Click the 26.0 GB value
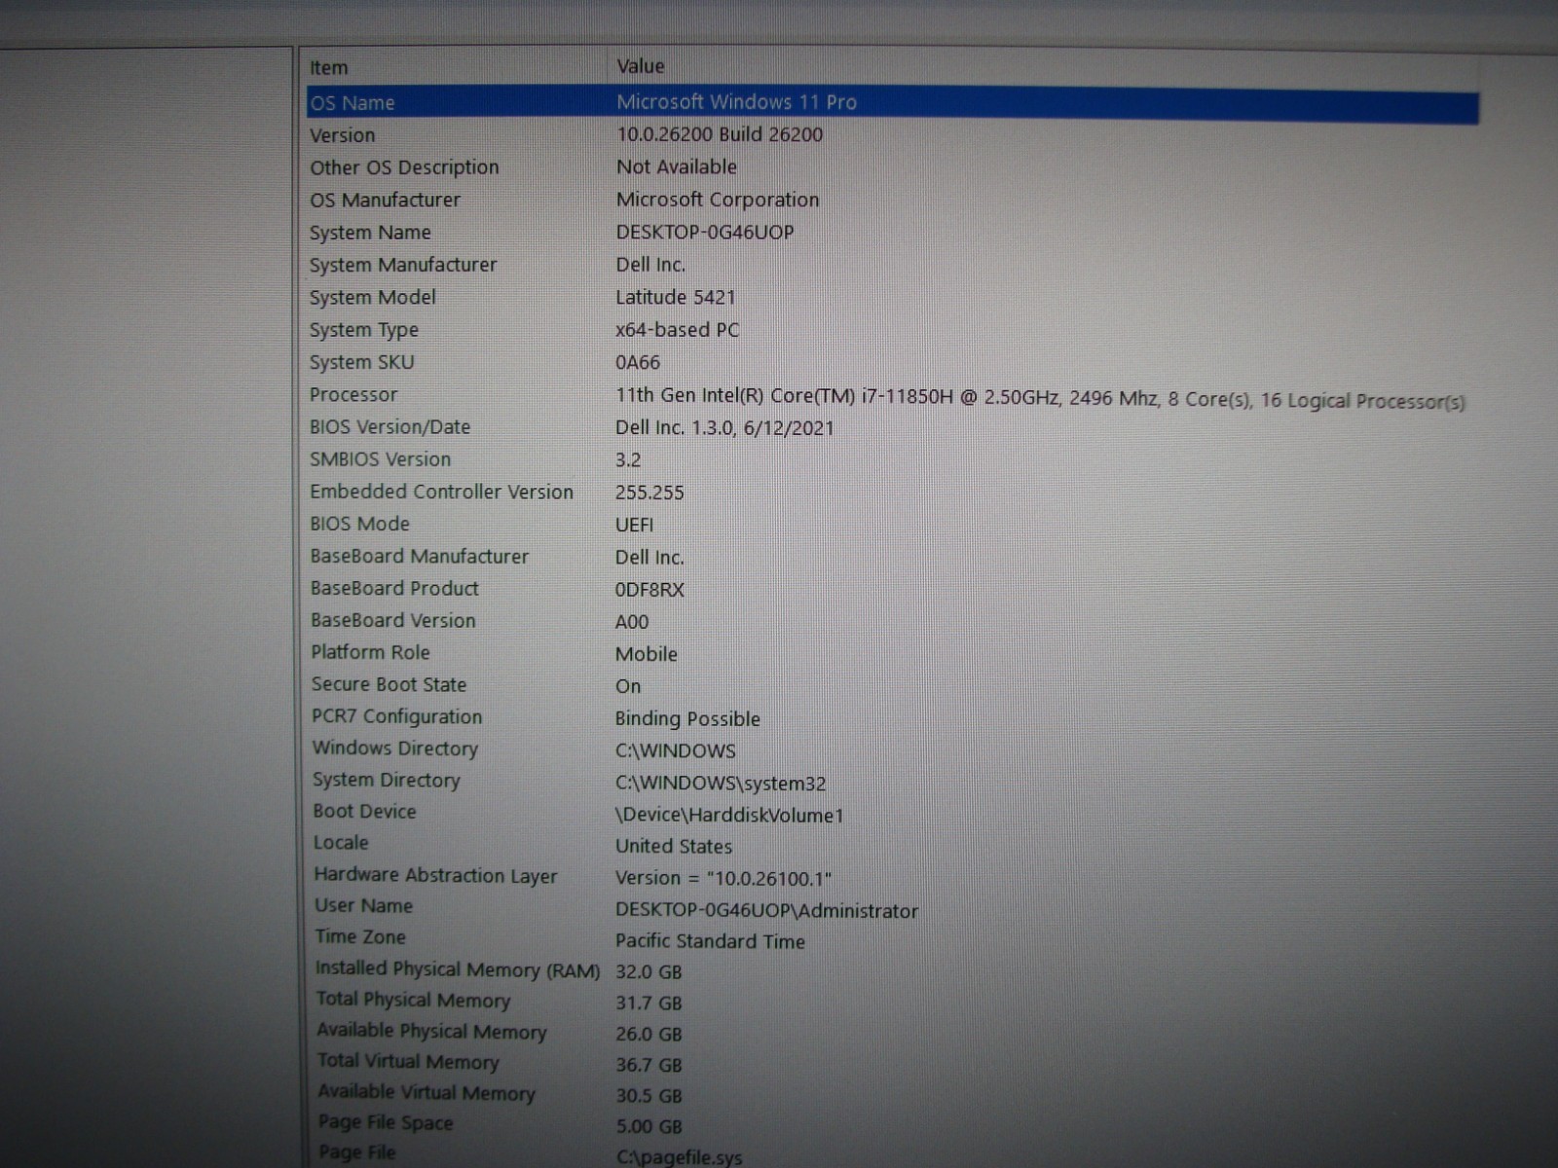The height and width of the screenshot is (1168, 1558). [x=649, y=1034]
